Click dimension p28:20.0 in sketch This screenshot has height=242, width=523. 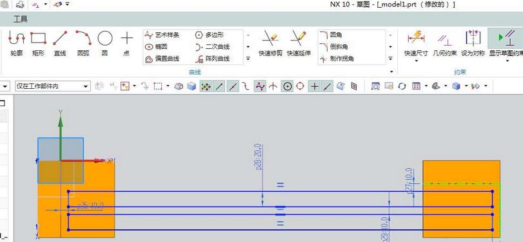[257, 156]
